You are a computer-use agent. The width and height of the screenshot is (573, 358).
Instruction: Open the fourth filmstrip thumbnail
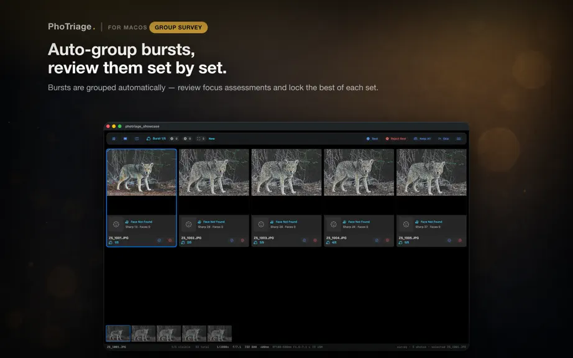coord(194,333)
